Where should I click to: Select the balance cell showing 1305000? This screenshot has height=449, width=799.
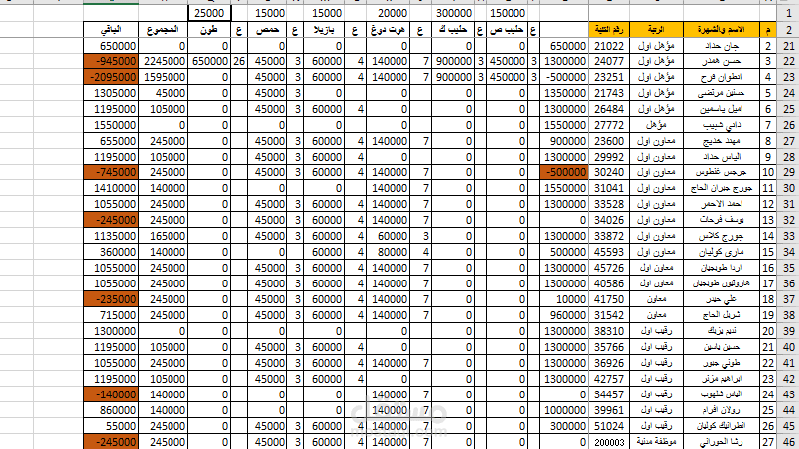click(111, 93)
